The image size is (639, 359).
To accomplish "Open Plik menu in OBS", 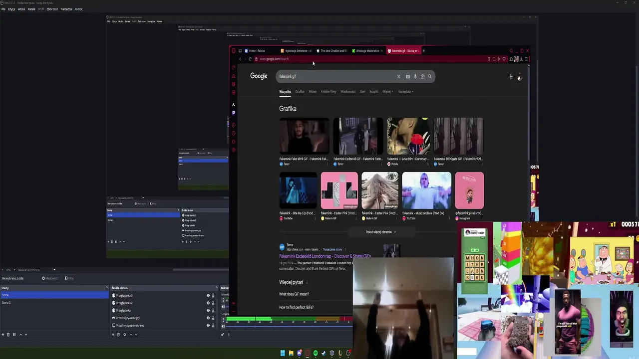I will pos(3,9).
